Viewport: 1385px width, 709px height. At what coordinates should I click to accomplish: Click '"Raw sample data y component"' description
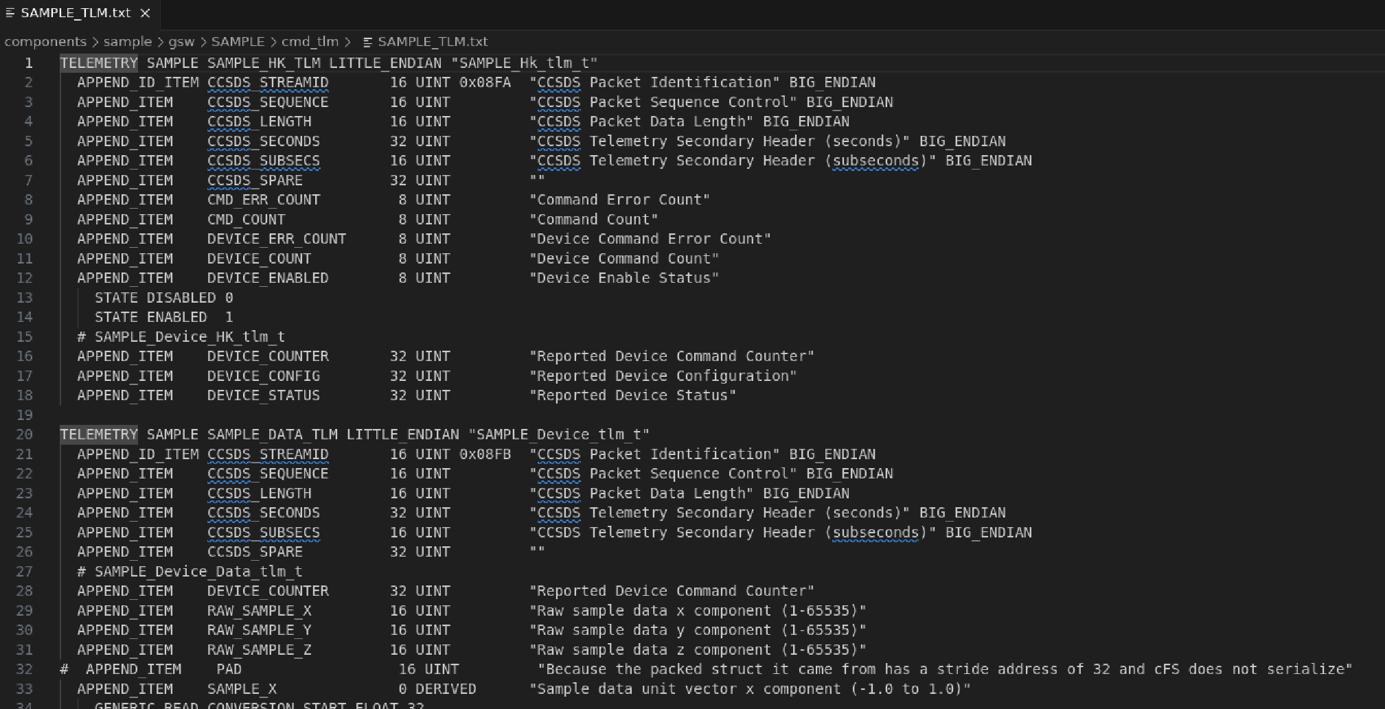point(698,630)
